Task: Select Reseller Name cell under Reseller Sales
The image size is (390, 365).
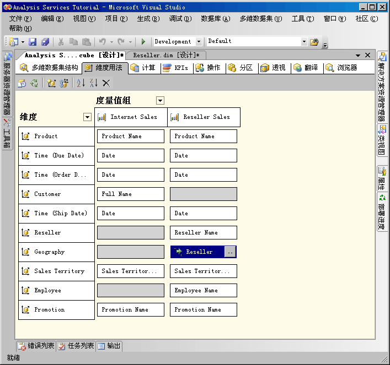Action: 204,232
